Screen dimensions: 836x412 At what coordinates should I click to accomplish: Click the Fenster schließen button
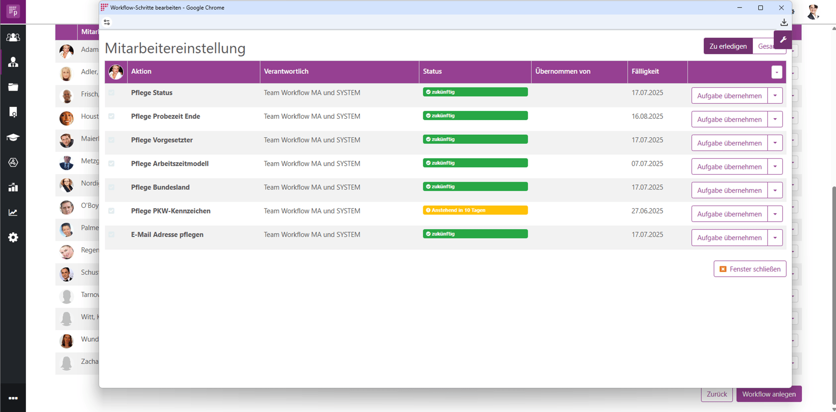[x=749, y=269]
